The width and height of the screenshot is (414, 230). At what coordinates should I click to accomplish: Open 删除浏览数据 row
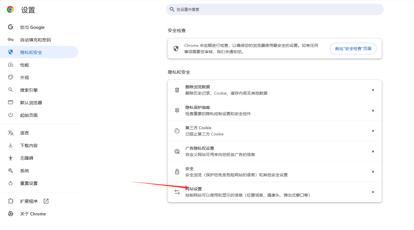(x=275, y=90)
